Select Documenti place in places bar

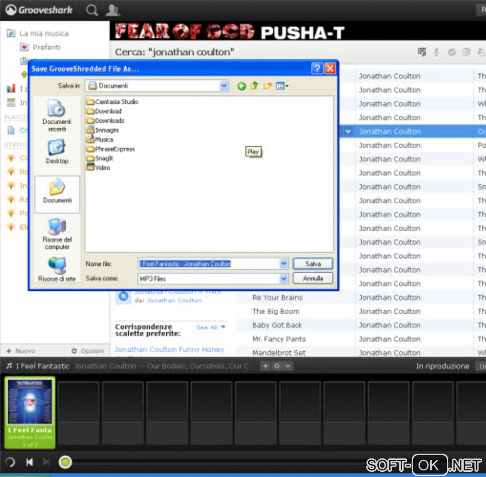(57, 194)
